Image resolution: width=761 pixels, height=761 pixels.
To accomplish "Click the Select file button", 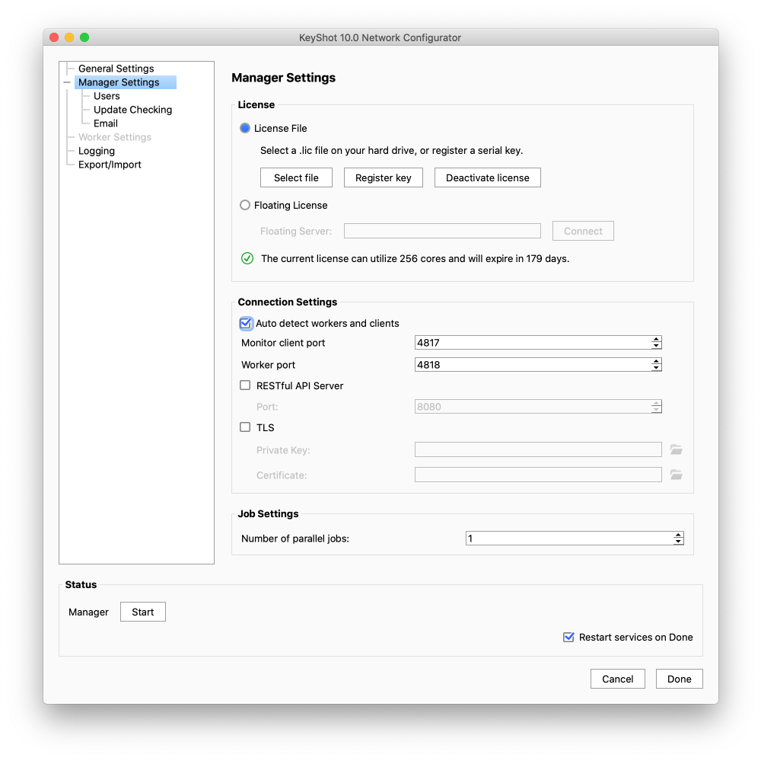I will pos(296,177).
